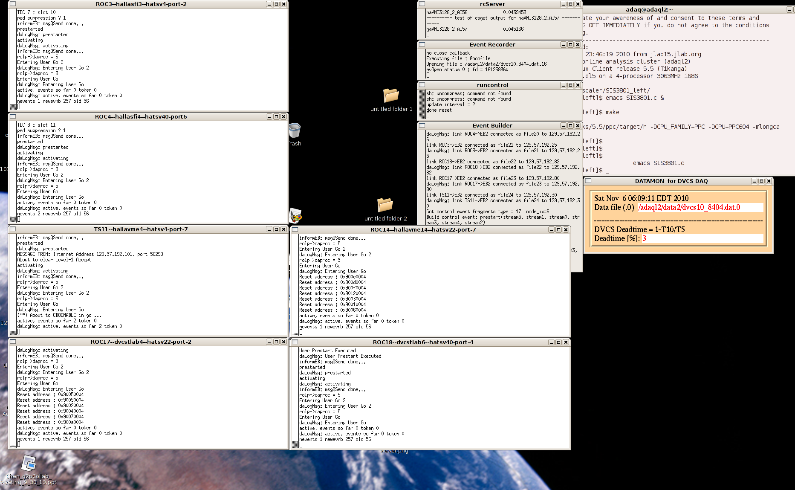Click the Event Builder title bar
795x490 pixels.
[x=492, y=125]
